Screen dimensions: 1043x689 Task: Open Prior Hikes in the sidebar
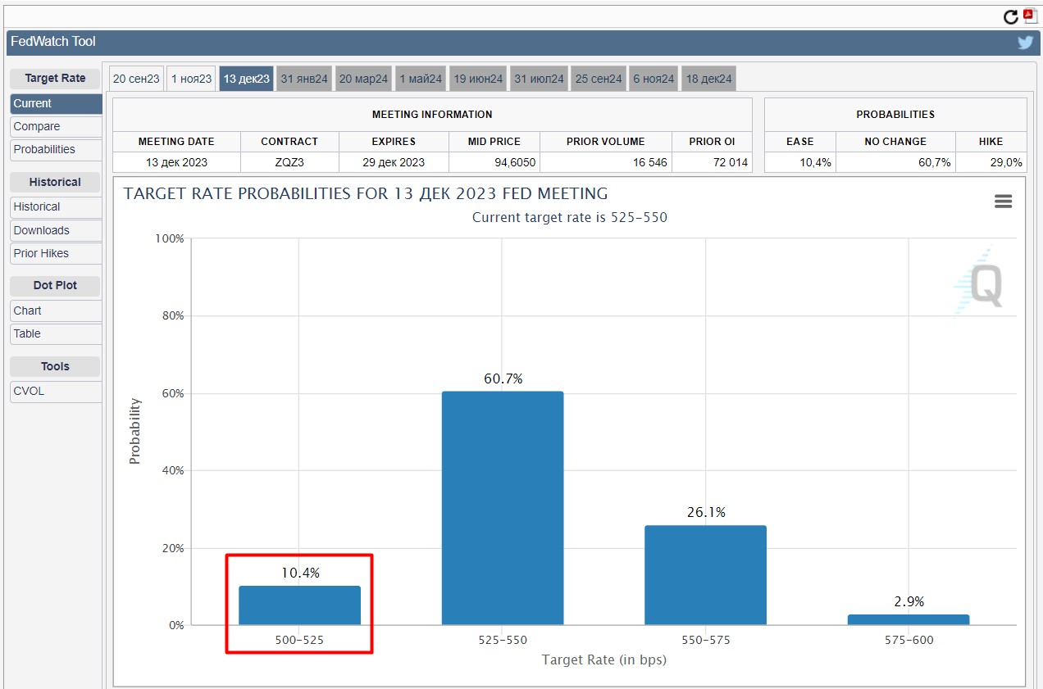pyautogui.click(x=56, y=253)
